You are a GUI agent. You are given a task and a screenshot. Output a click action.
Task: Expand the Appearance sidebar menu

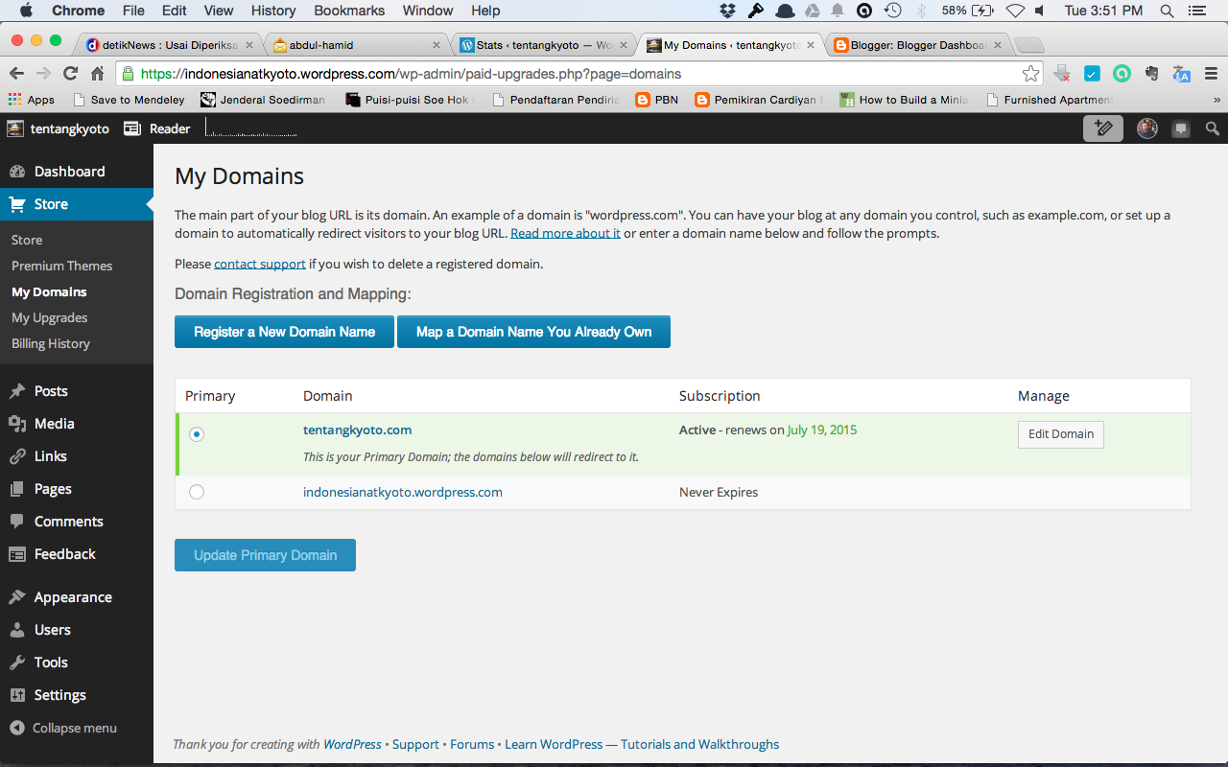click(72, 597)
